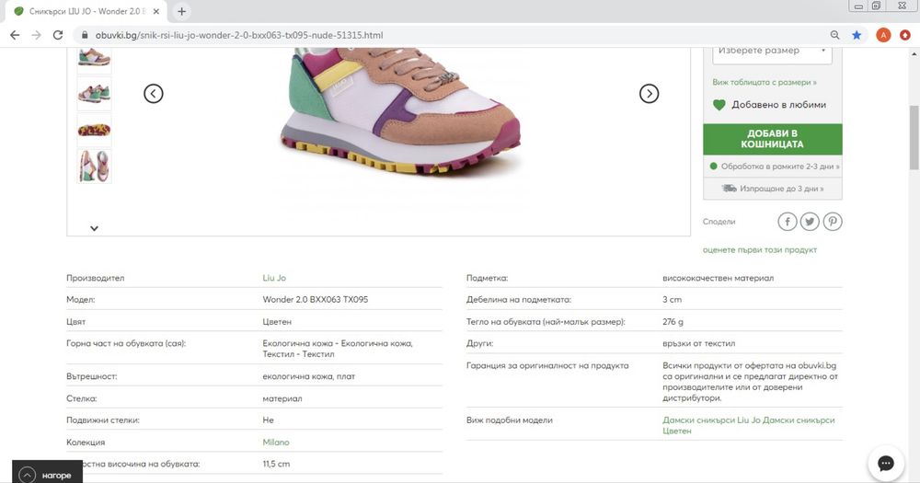920x483 pixels.
Task: Select the sole-view thumbnail
Action: coord(94,130)
